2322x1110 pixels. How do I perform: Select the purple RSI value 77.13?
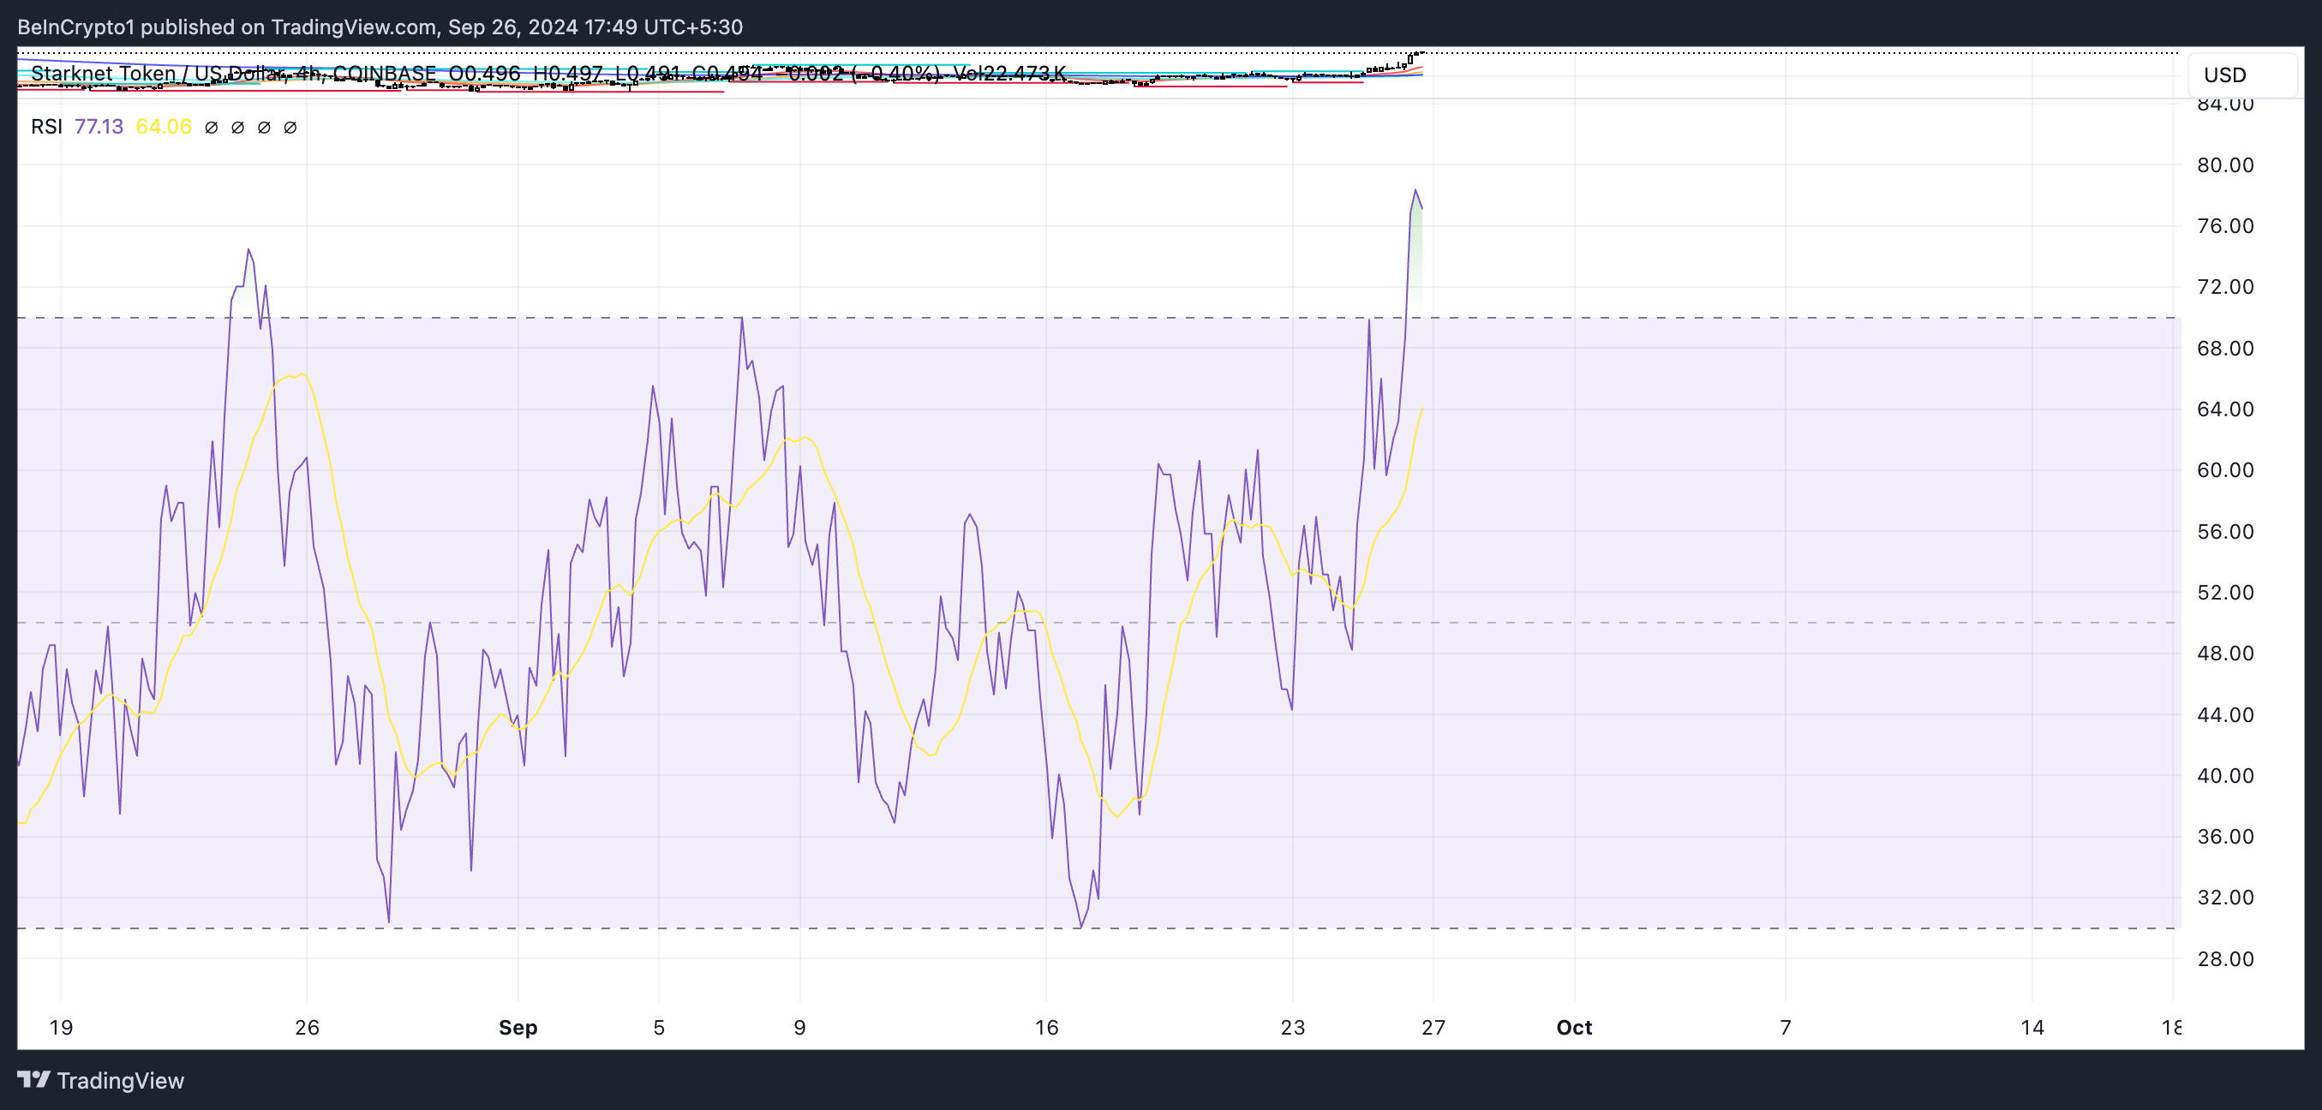99,127
